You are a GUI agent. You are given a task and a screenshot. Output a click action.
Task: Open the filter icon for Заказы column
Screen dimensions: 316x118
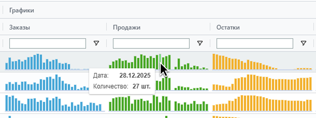tap(96, 43)
